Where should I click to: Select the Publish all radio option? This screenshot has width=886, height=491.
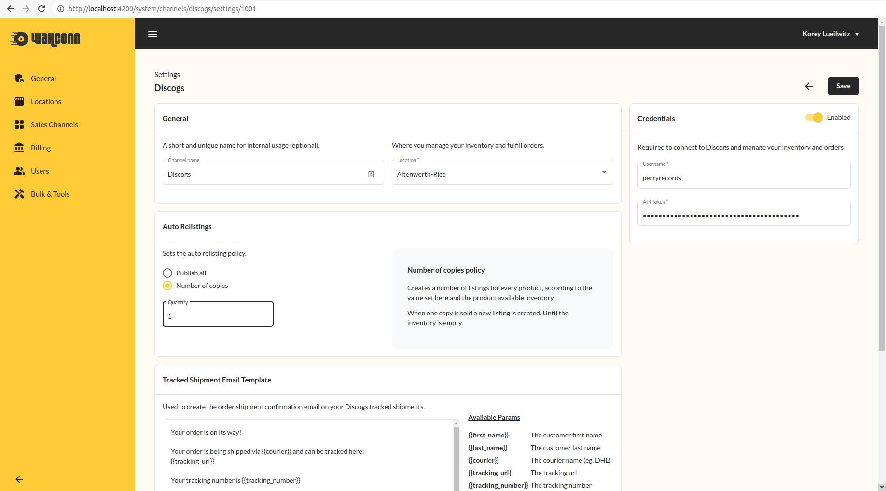[x=167, y=273]
